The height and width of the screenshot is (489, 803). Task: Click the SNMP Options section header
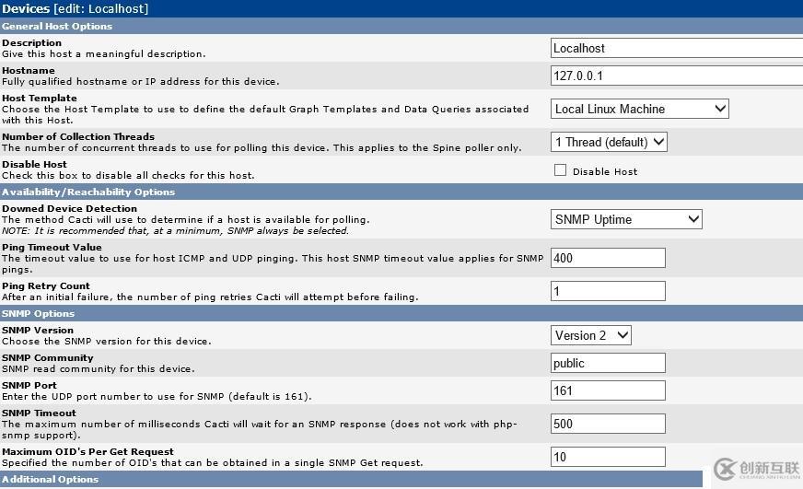38,313
